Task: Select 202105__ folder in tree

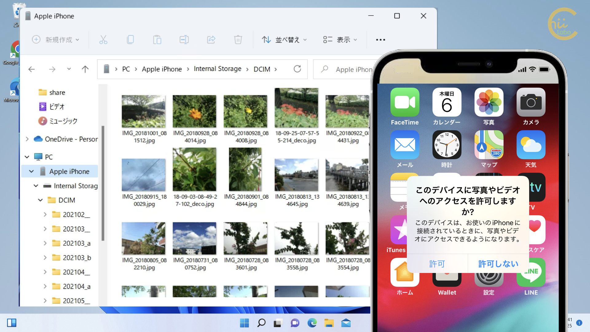Action: point(71,301)
